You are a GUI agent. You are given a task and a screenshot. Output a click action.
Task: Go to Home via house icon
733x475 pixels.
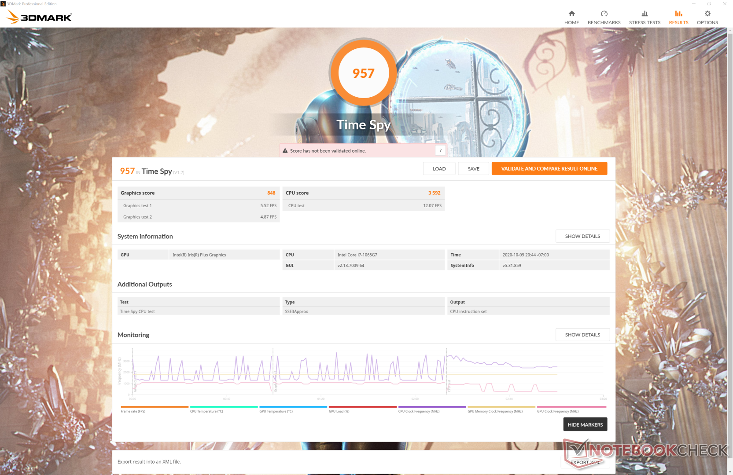pyautogui.click(x=571, y=14)
